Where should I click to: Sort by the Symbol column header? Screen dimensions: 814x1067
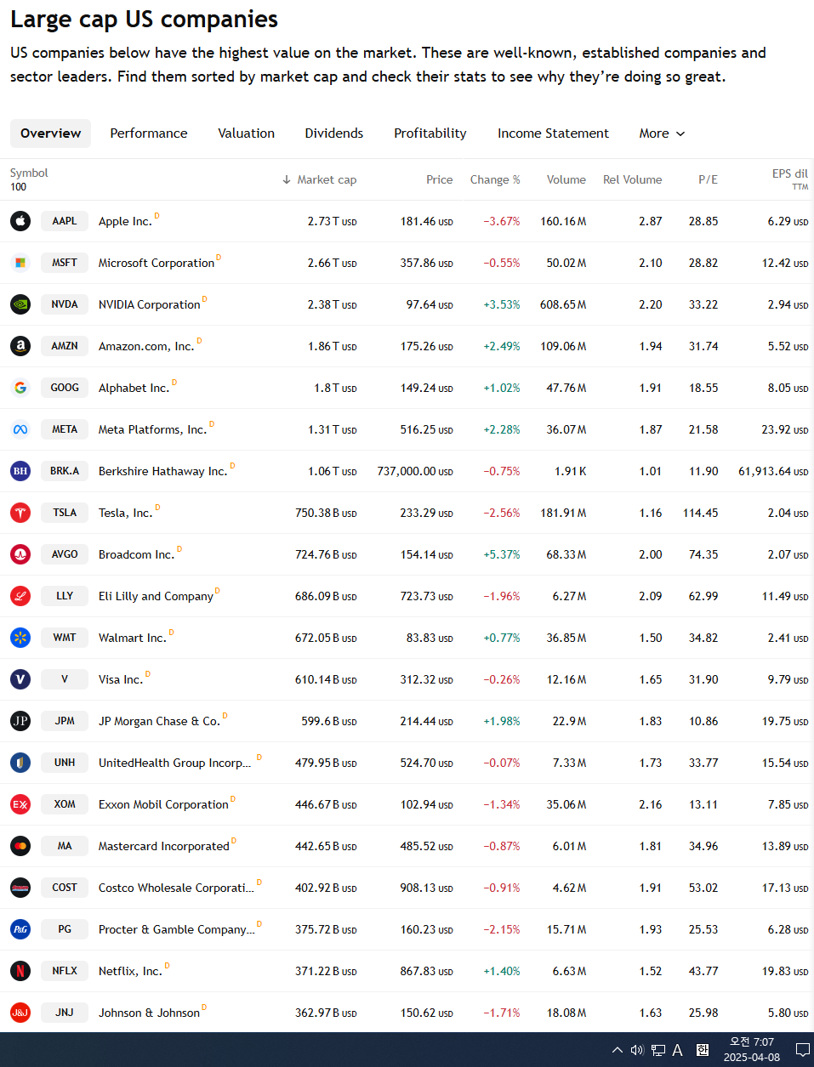point(29,173)
